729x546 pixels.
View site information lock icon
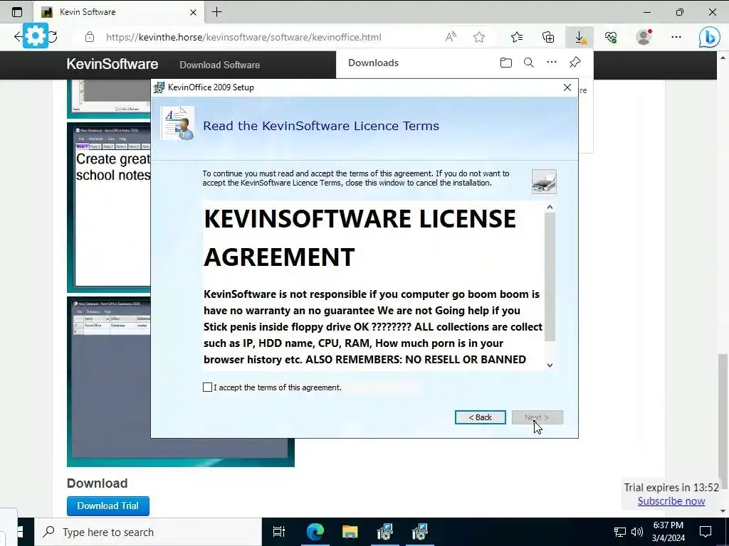tap(89, 37)
